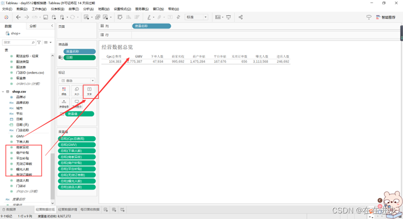Click the 日期 pill in Filters card
The width and height of the screenshot is (403, 219).
coord(80,58)
